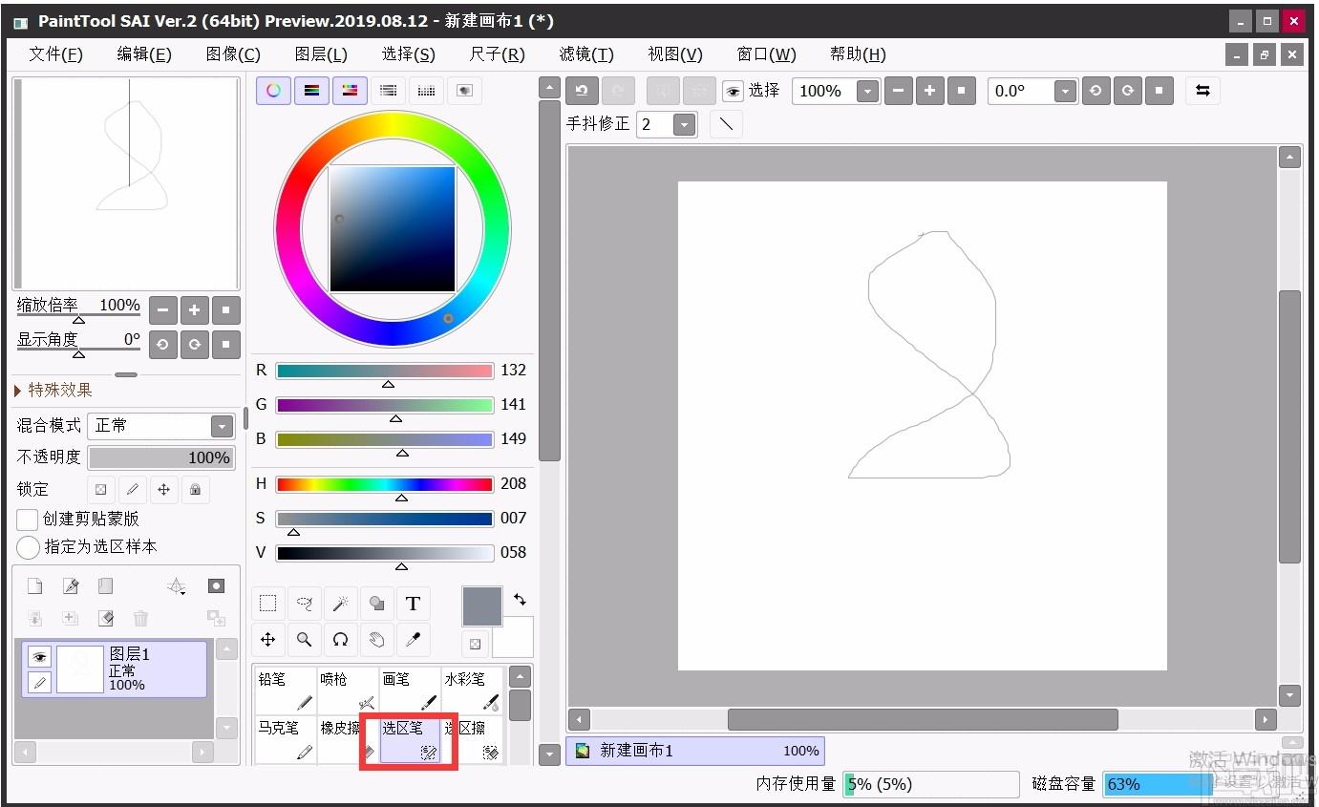Enable the 创建剪贴蒙版 checkbox
Viewport: 1319px width, 807px height.
(28, 519)
